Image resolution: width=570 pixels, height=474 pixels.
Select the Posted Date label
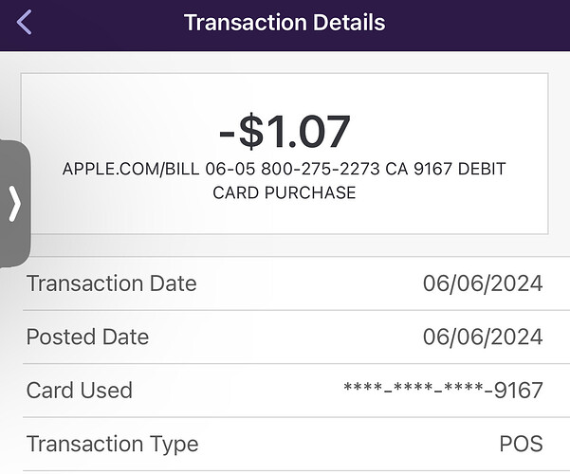coord(87,337)
